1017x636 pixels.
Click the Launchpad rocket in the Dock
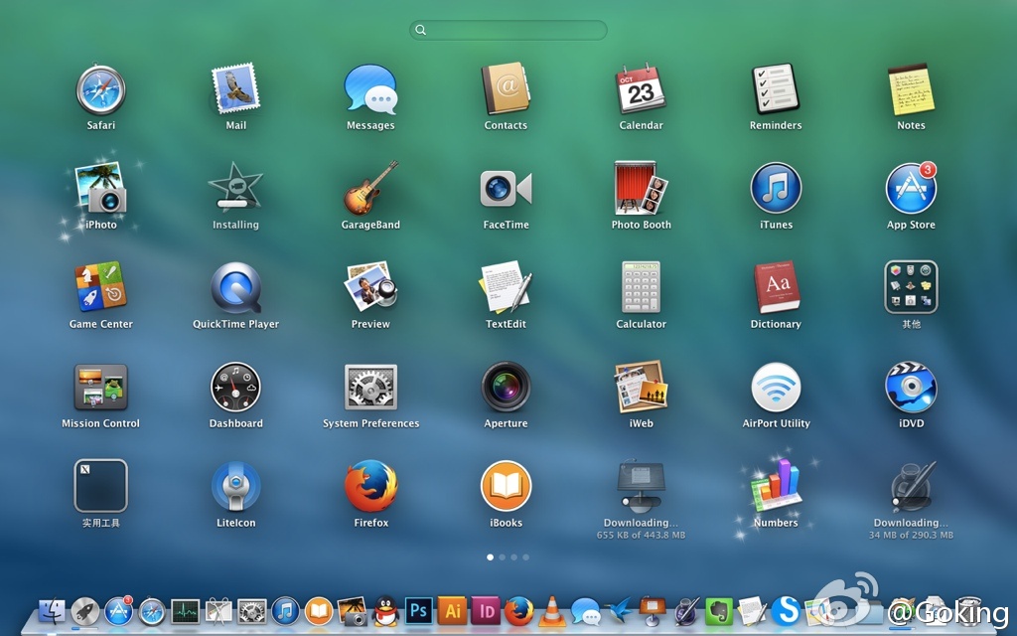(85, 611)
